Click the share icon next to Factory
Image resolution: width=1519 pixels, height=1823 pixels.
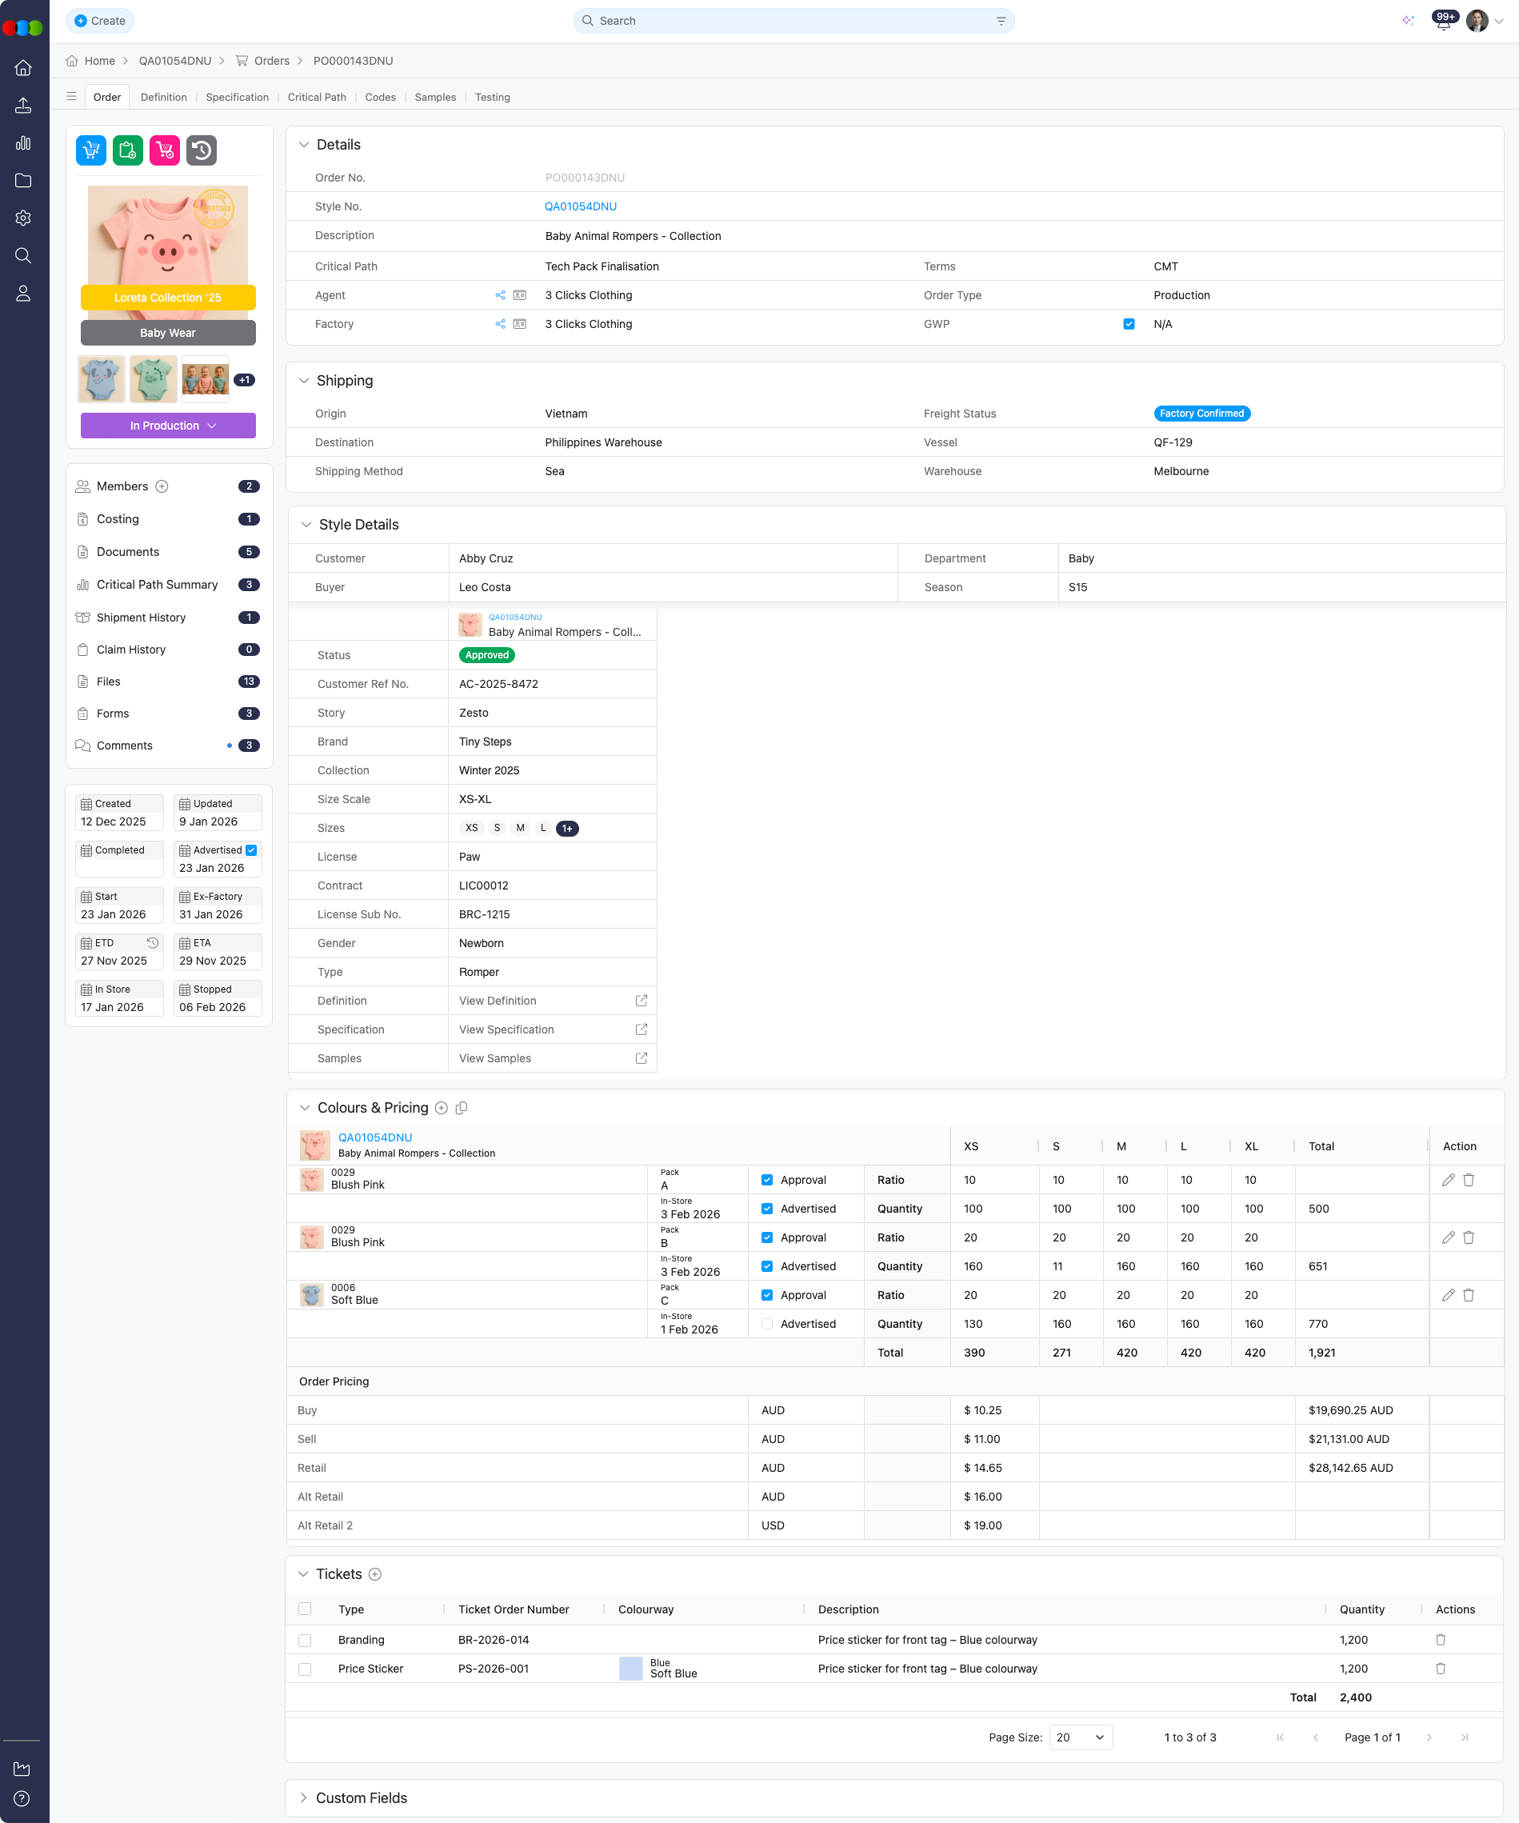[x=500, y=324]
